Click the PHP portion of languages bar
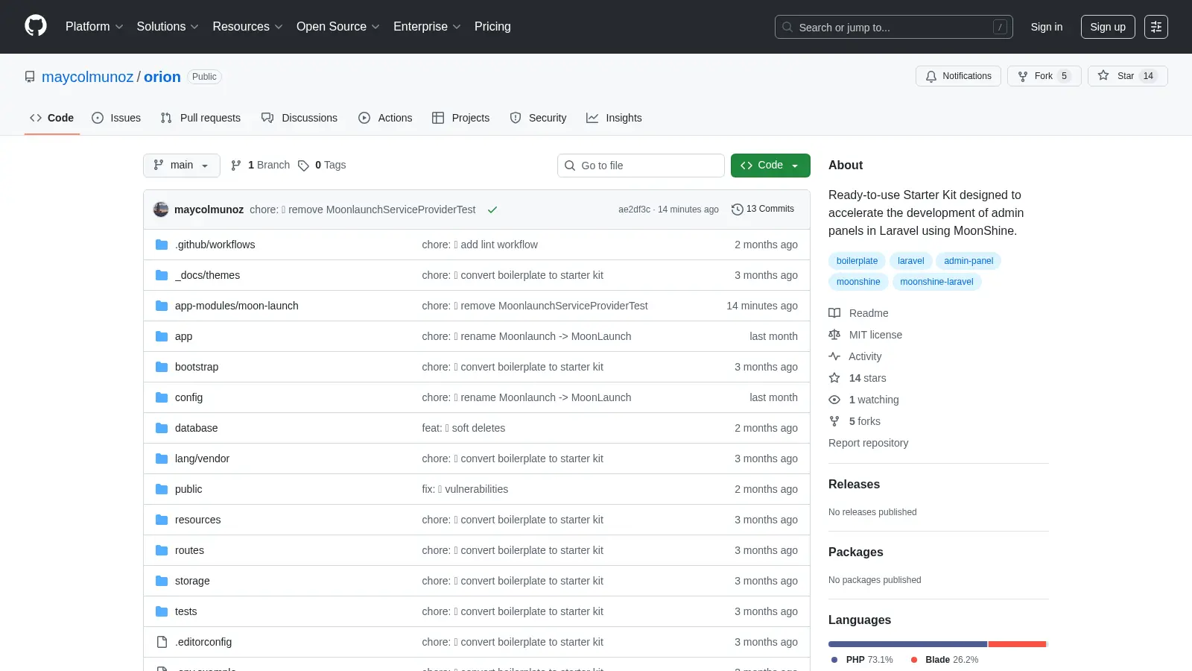The width and height of the screenshot is (1192, 671). [907, 644]
